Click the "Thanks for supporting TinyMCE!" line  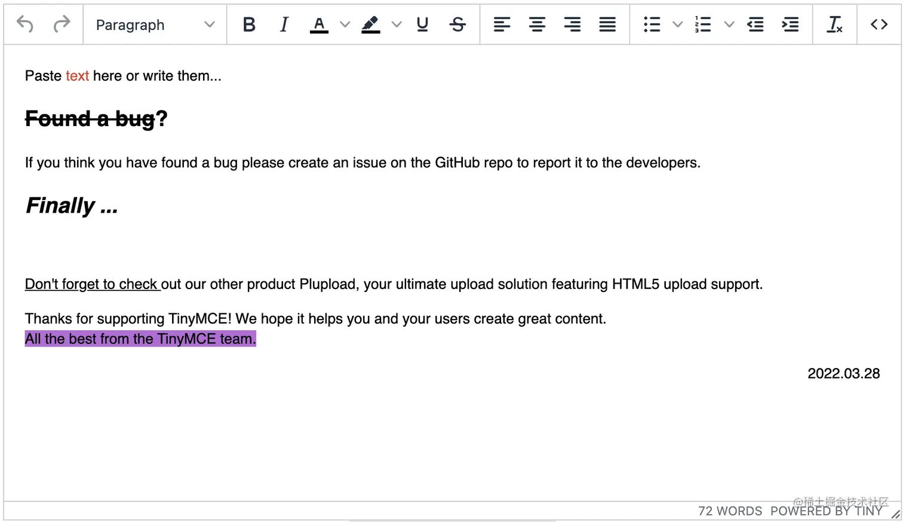point(315,319)
